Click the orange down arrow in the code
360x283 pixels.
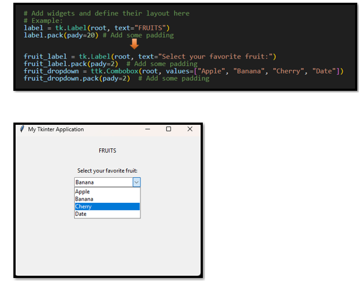point(134,44)
